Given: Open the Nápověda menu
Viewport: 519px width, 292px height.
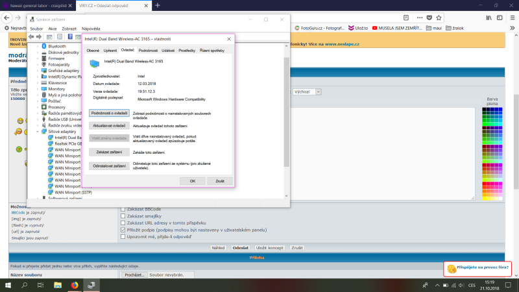Looking at the screenshot, I should 91,29.
